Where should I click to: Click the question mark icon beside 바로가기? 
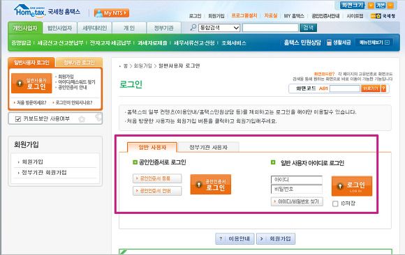pyautogui.click(x=384, y=88)
